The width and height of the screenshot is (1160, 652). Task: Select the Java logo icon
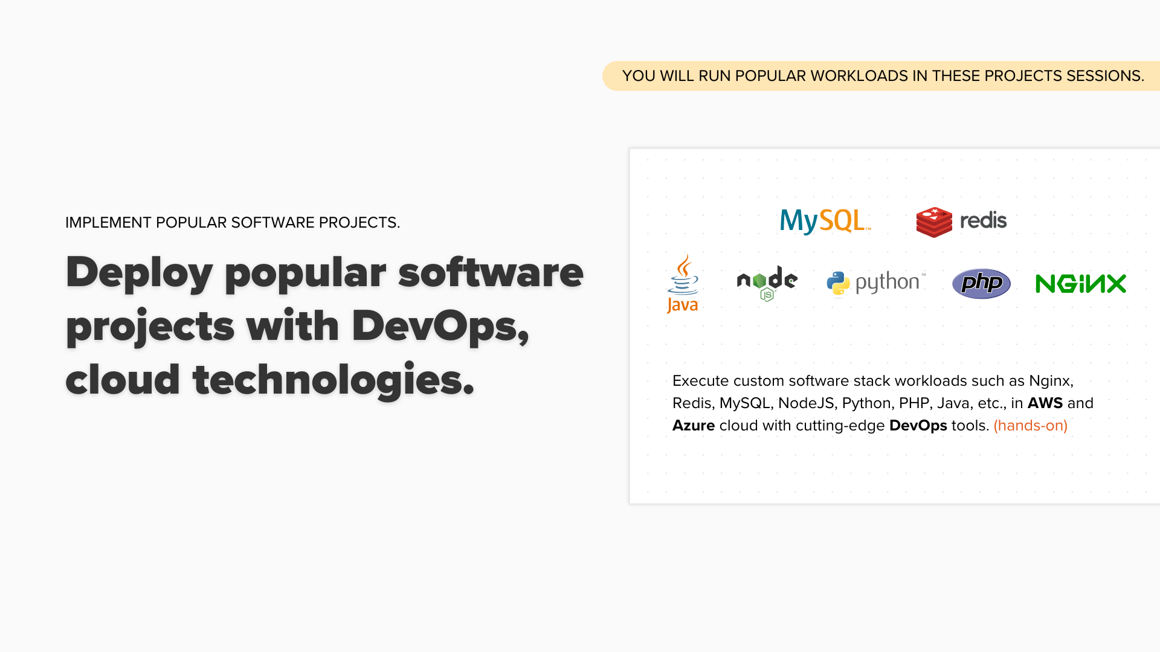pyautogui.click(x=683, y=284)
